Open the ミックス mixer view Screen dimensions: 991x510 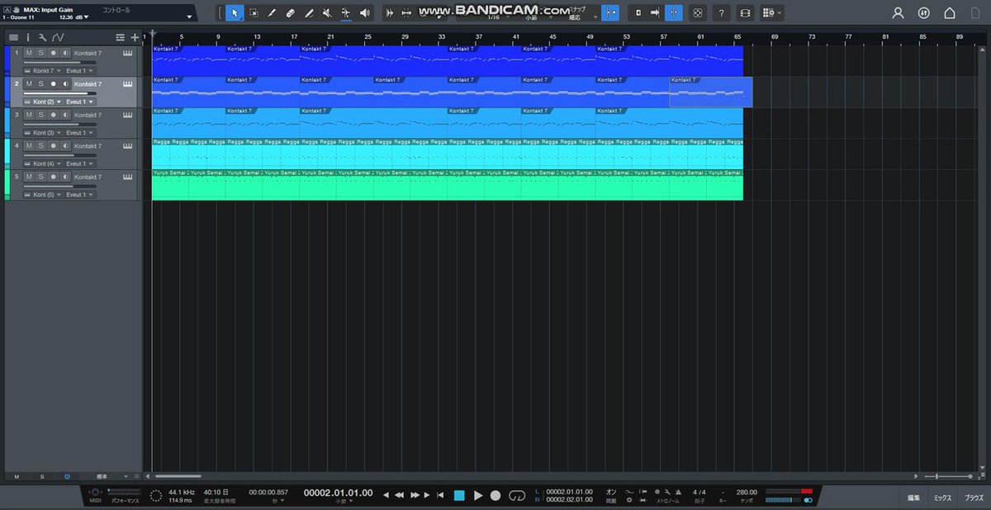[942, 498]
